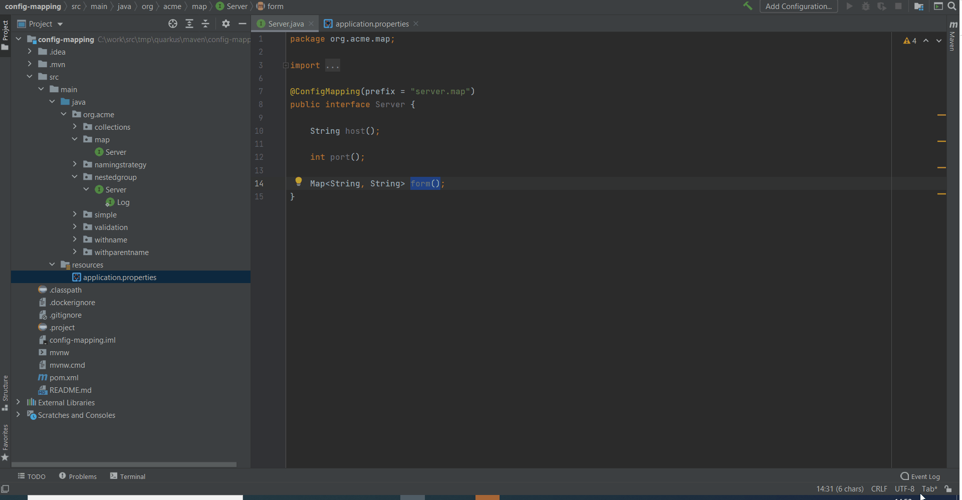Expand the collections package folder
This screenshot has height=500, width=962.
[75, 127]
